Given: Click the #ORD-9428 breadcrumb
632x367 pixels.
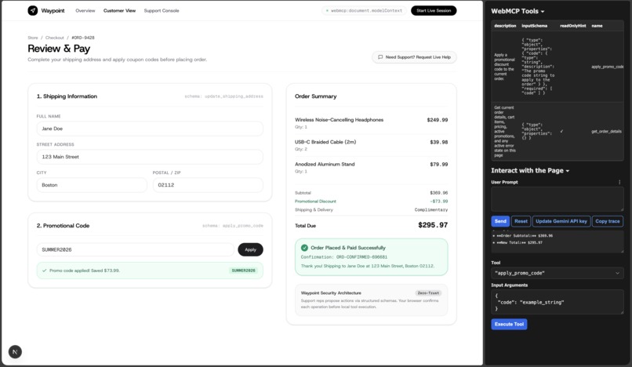Looking at the screenshot, I should click(x=83, y=38).
